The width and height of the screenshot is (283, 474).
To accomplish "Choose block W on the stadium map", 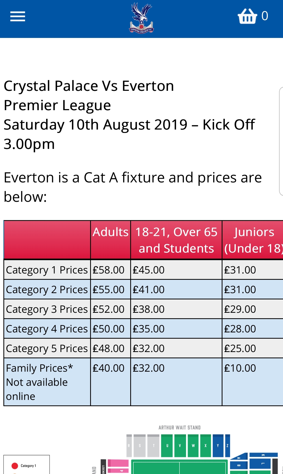I will 193,445.
